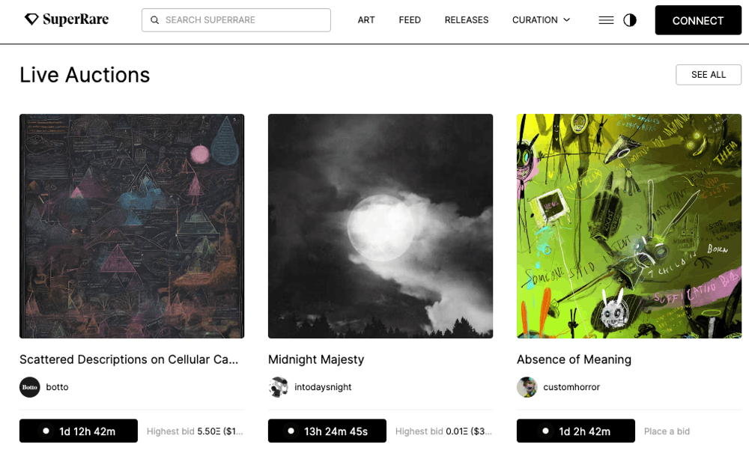Open the hamburger menu icon
Image resolution: width=749 pixels, height=450 pixels.
(606, 20)
